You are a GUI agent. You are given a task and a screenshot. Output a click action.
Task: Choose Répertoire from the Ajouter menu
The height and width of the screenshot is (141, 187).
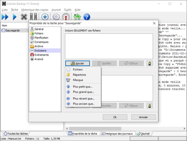click(x=83, y=75)
